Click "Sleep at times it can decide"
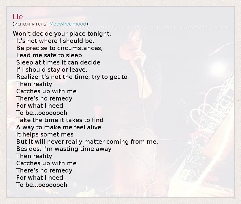 [x=58, y=62]
